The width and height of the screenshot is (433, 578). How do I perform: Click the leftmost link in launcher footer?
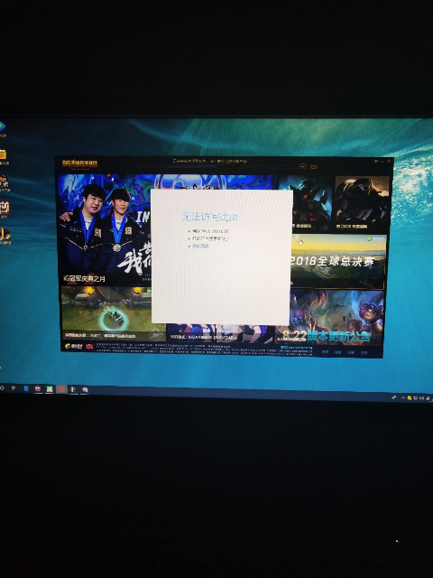tap(325, 352)
